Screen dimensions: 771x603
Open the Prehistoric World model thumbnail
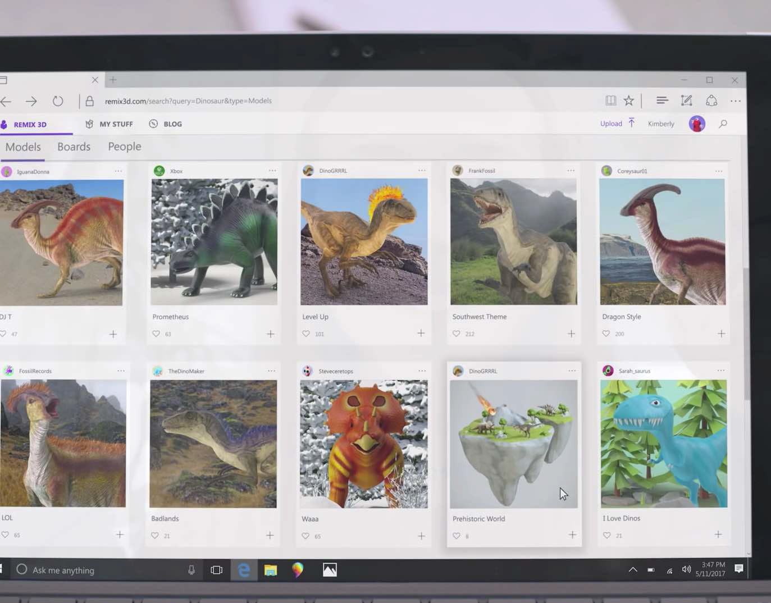(514, 444)
